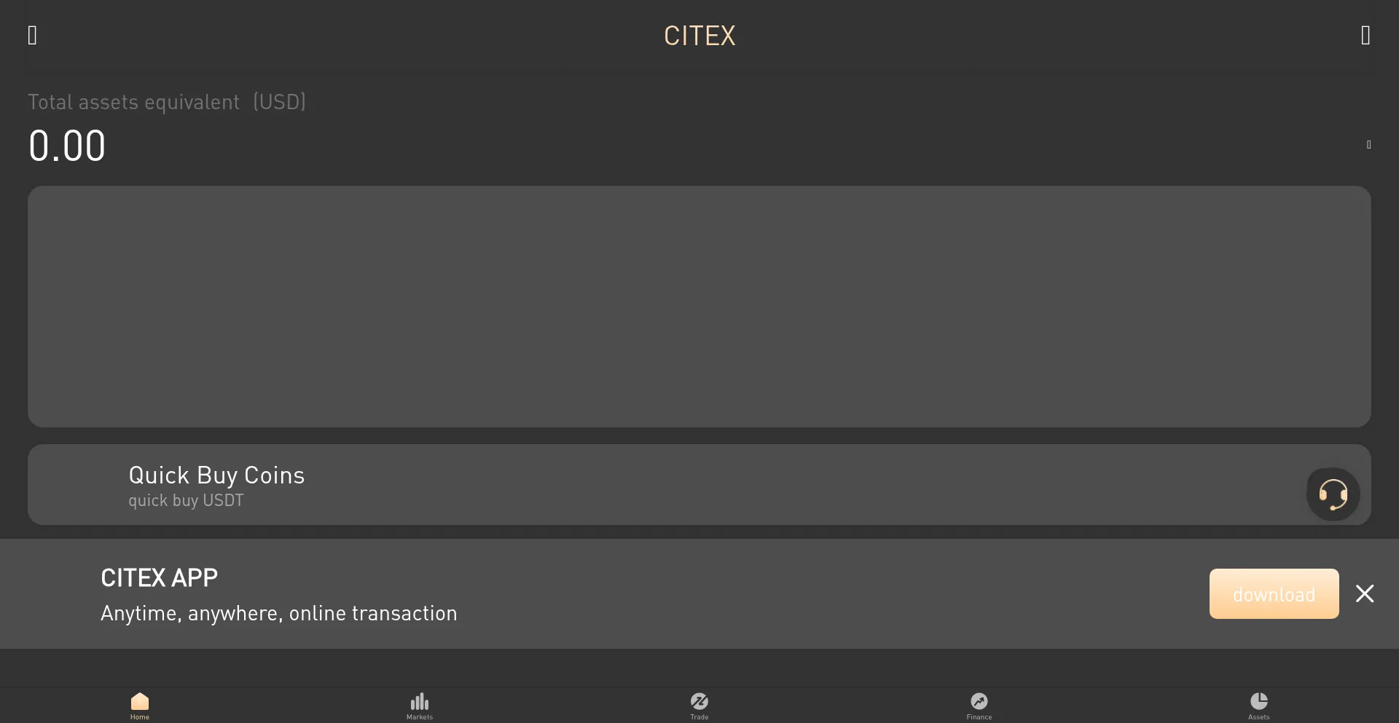Tap the Anytime, anywhere, online transaction text
Image resolution: width=1399 pixels, height=723 pixels.
[x=278, y=614]
